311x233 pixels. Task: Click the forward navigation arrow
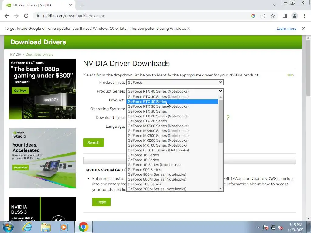point(16,16)
